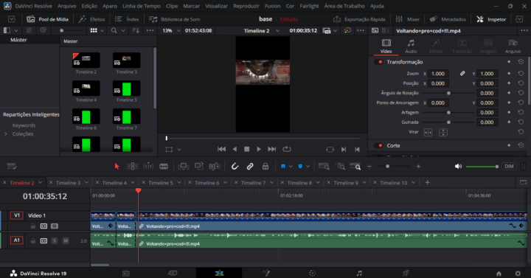The width and height of the screenshot is (531, 278).
Task: Click the Exportação Rápida button
Action: click(x=359, y=19)
